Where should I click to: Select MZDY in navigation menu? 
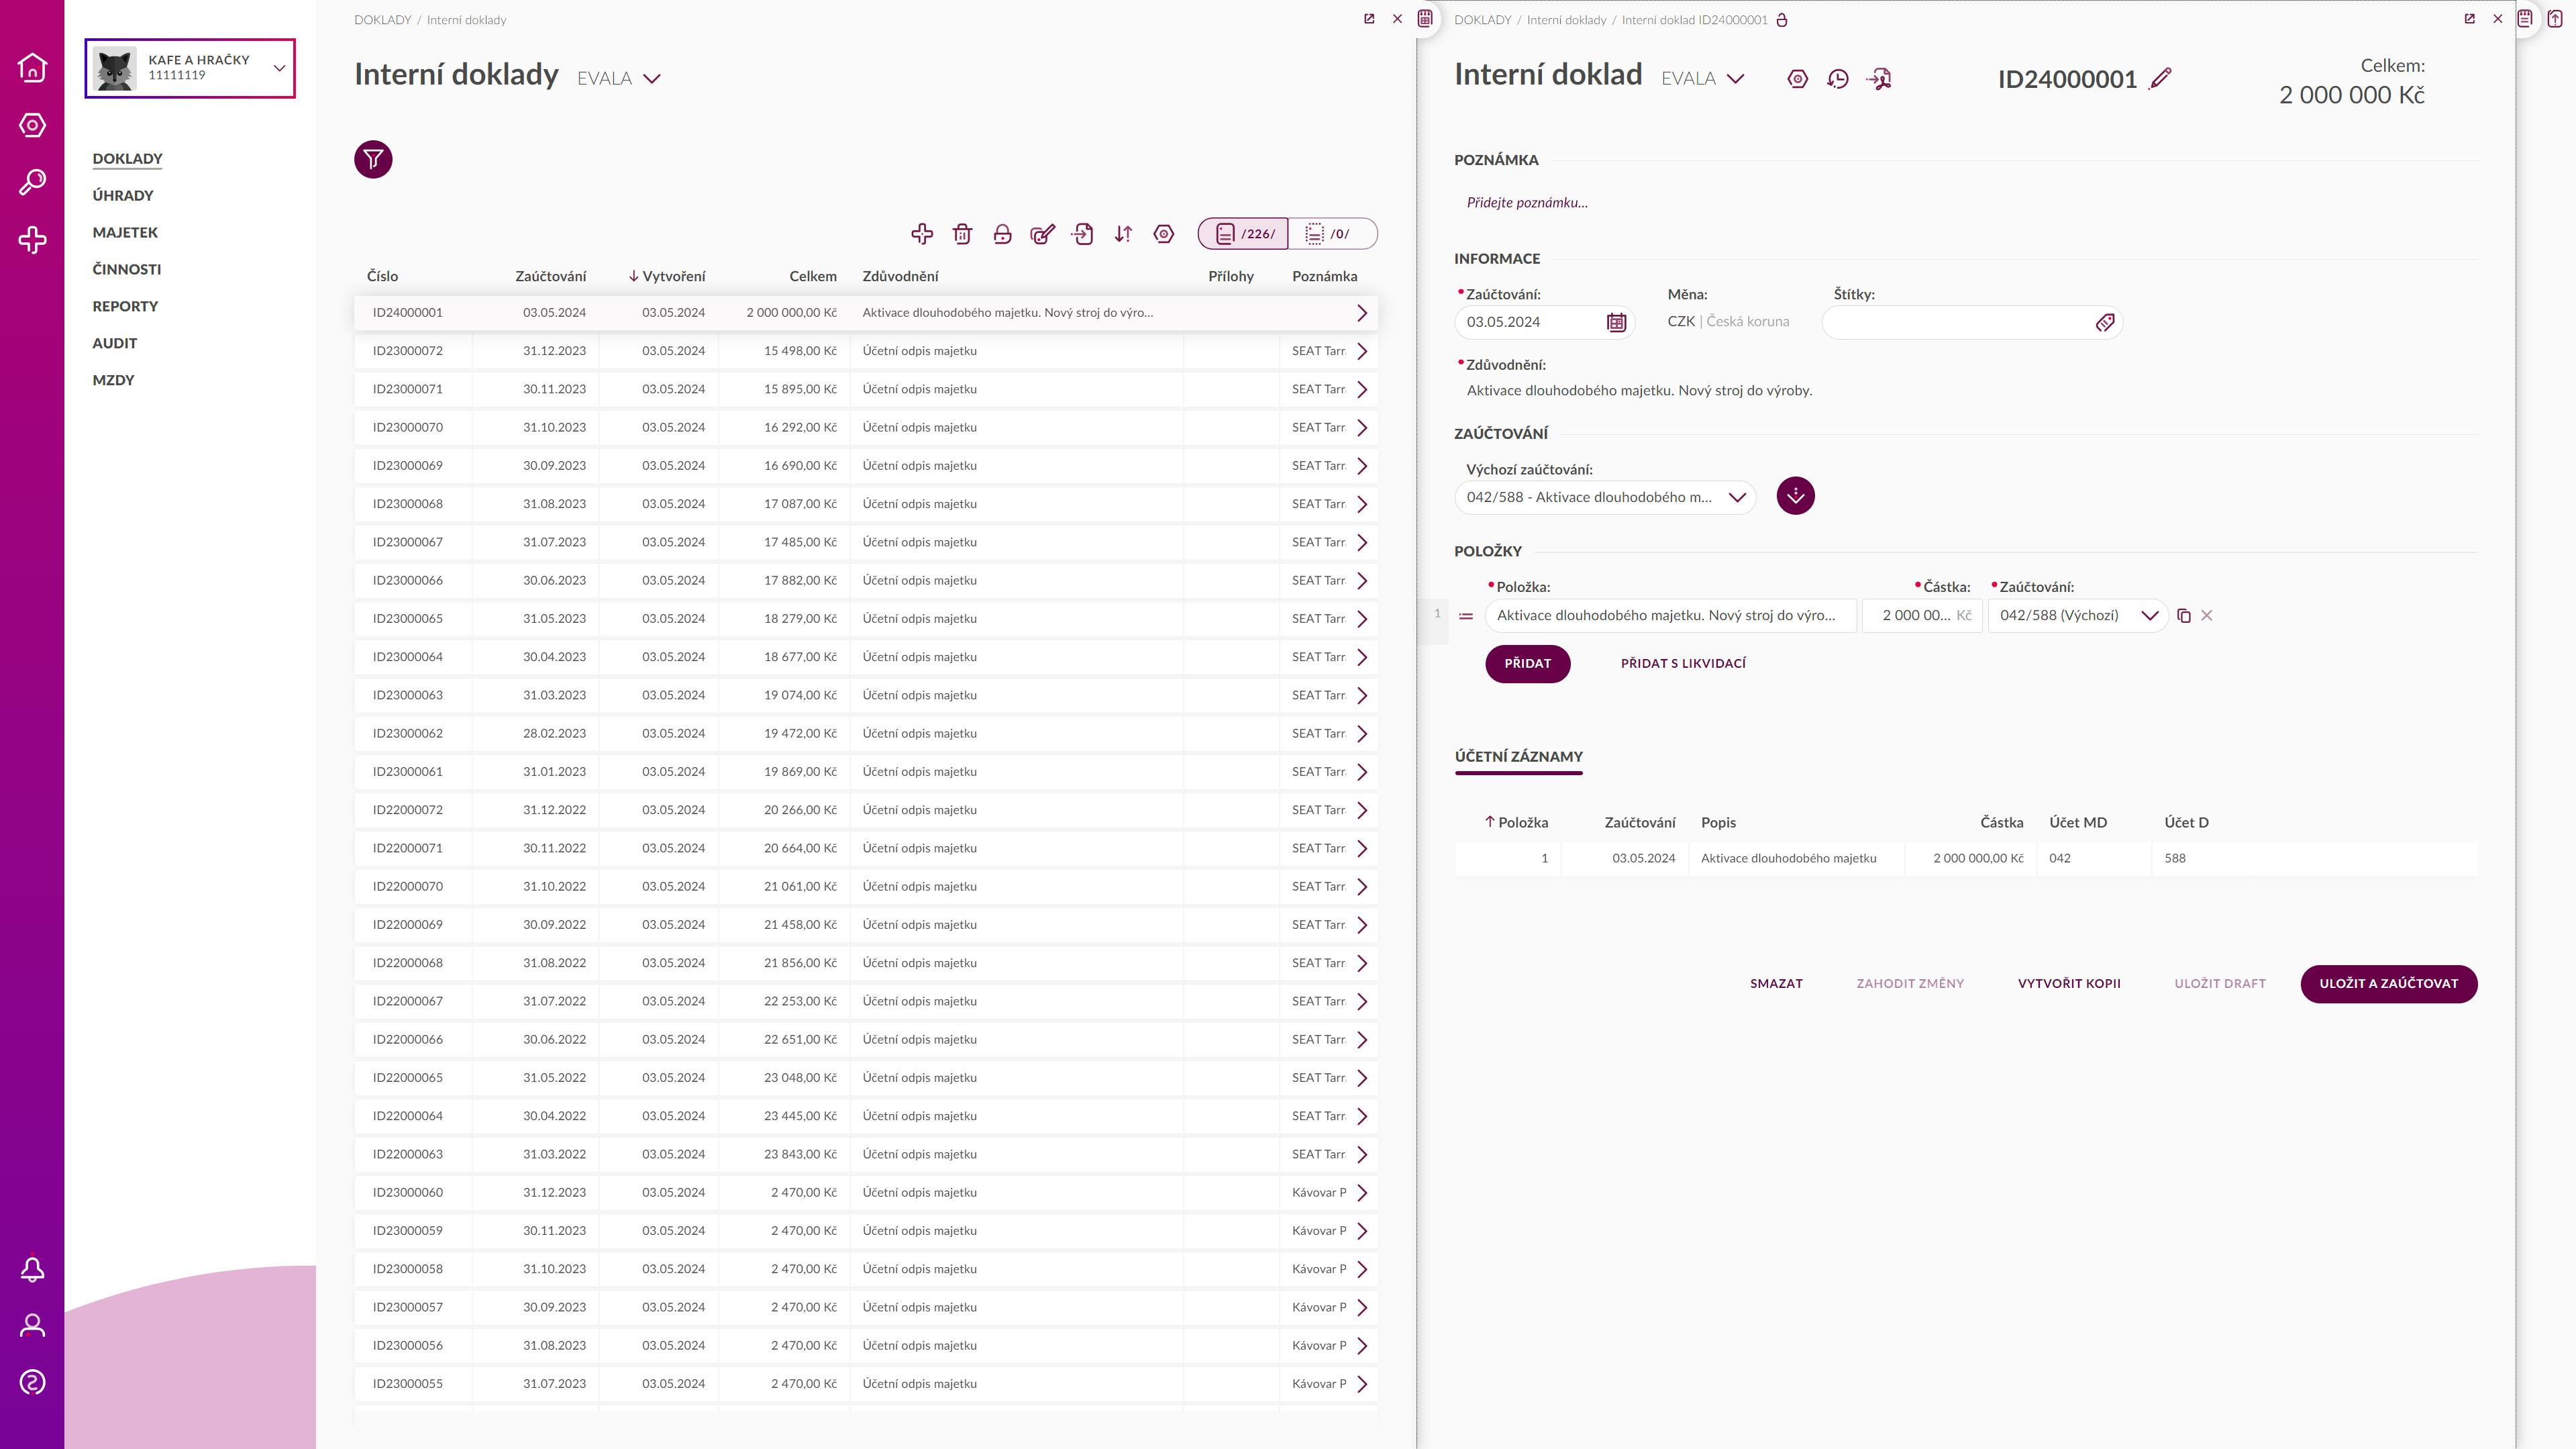tap(113, 380)
